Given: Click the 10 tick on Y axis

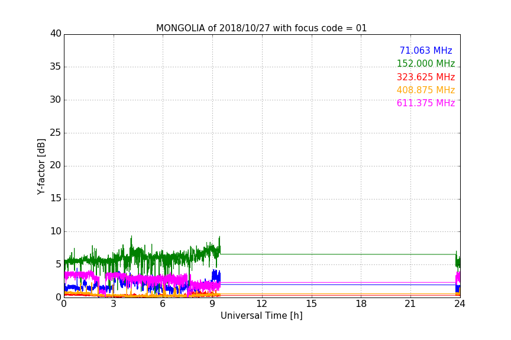Looking at the screenshot, I should (x=56, y=231).
